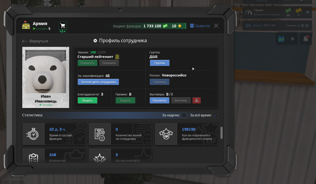Click the stopwatch time-in-faction icon

[33, 134]
